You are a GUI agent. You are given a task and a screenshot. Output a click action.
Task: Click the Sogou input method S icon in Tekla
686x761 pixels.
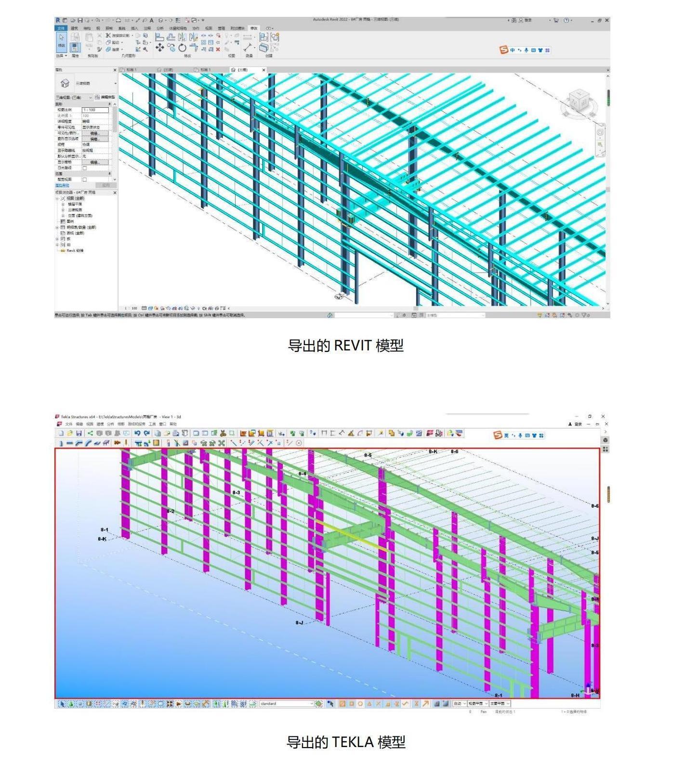point(498,435)
